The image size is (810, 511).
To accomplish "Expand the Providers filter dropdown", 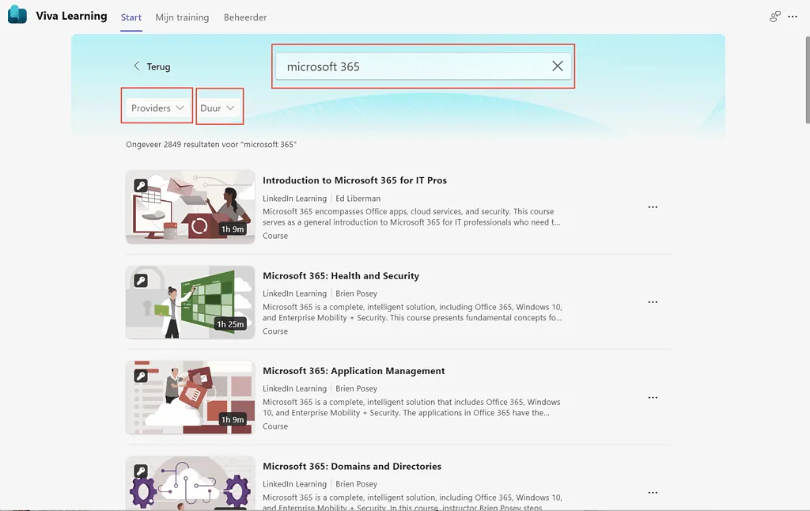I will (x=157, y=108).
